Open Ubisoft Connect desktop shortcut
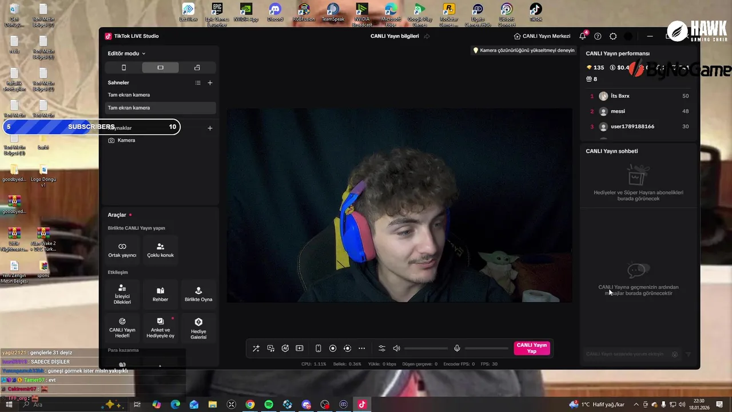The width and height of the screenshot is (732, 412). [x=507, y=15]
